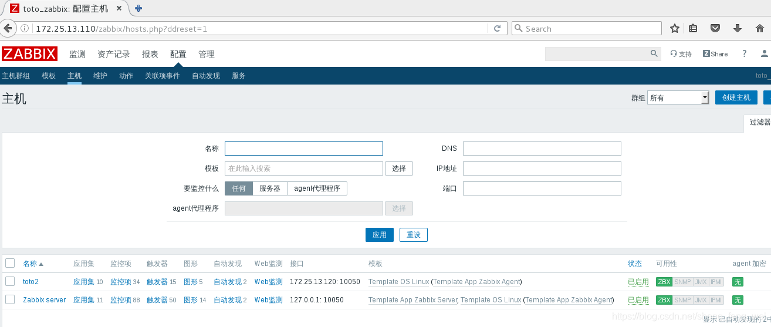
Task: Open the 报表 main menu
Action: pyautogui.click(x=150, y=54)
